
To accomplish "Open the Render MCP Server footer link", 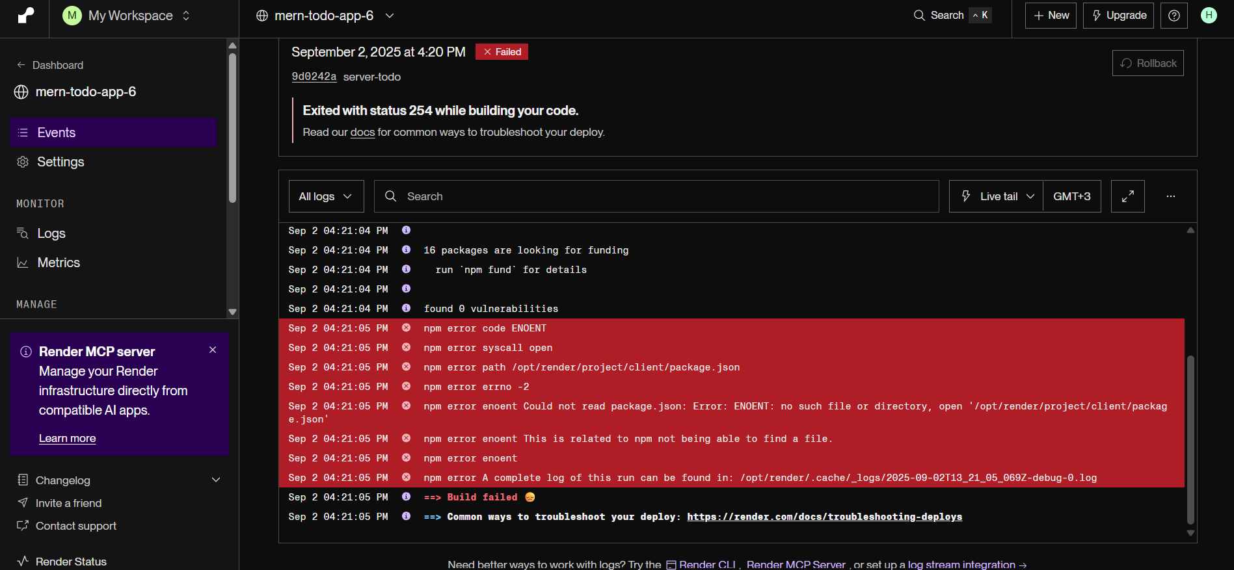I will (x=796, y=564).
